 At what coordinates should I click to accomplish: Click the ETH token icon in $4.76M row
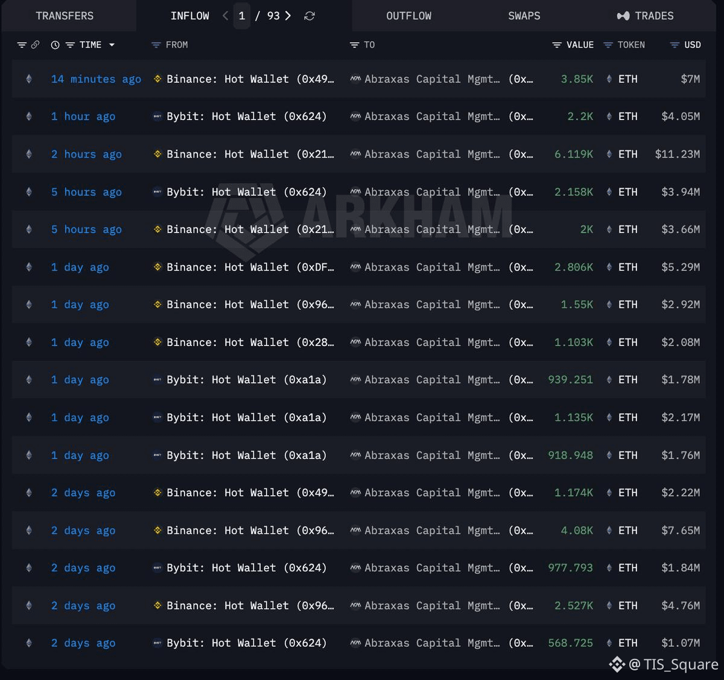[609, 606]
